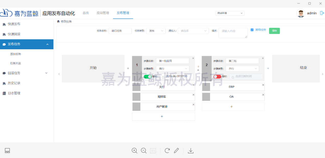Screen dimensions: 325x158
Task: Click the green 保存 button
Action: 274,31
